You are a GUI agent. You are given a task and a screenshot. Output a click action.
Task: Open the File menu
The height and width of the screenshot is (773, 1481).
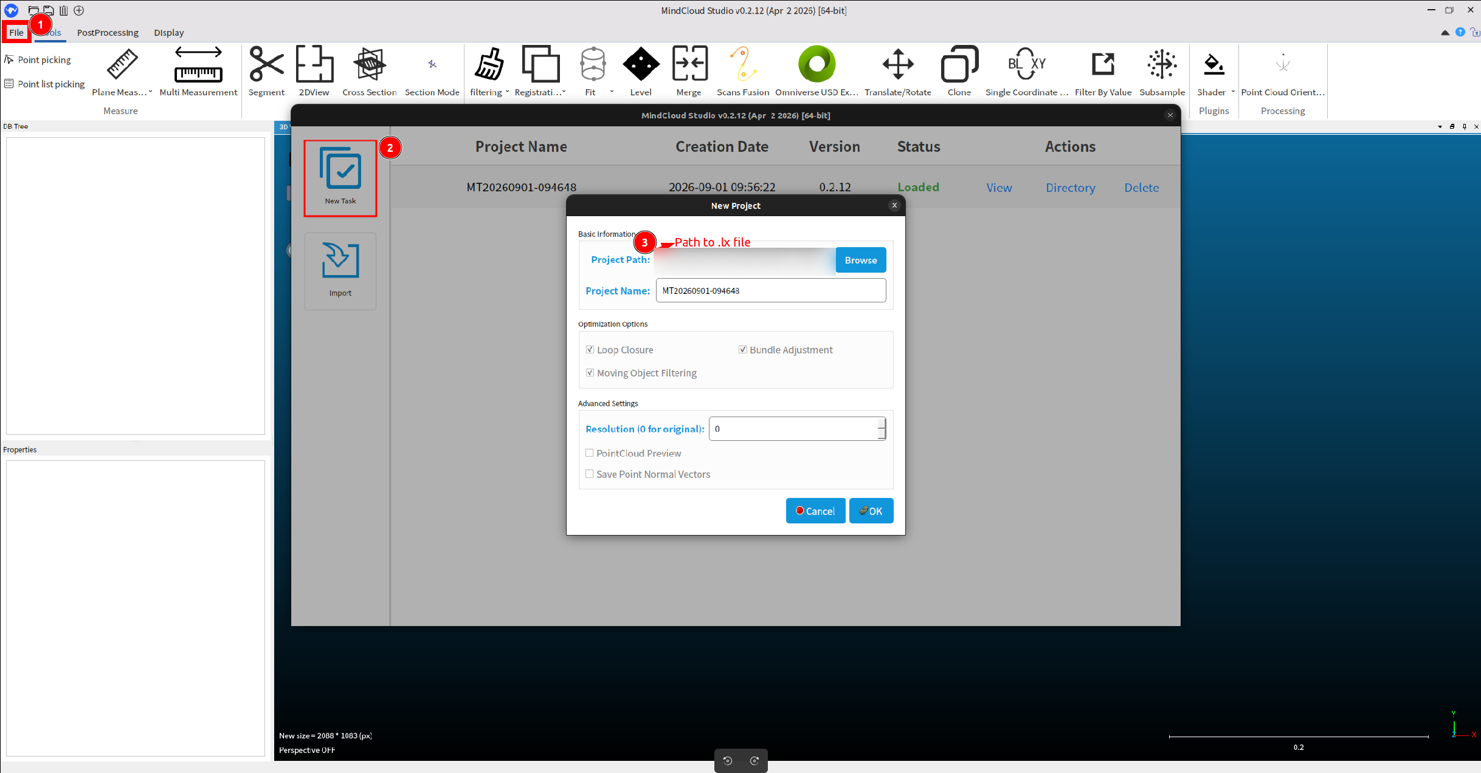tap(16, 32)
